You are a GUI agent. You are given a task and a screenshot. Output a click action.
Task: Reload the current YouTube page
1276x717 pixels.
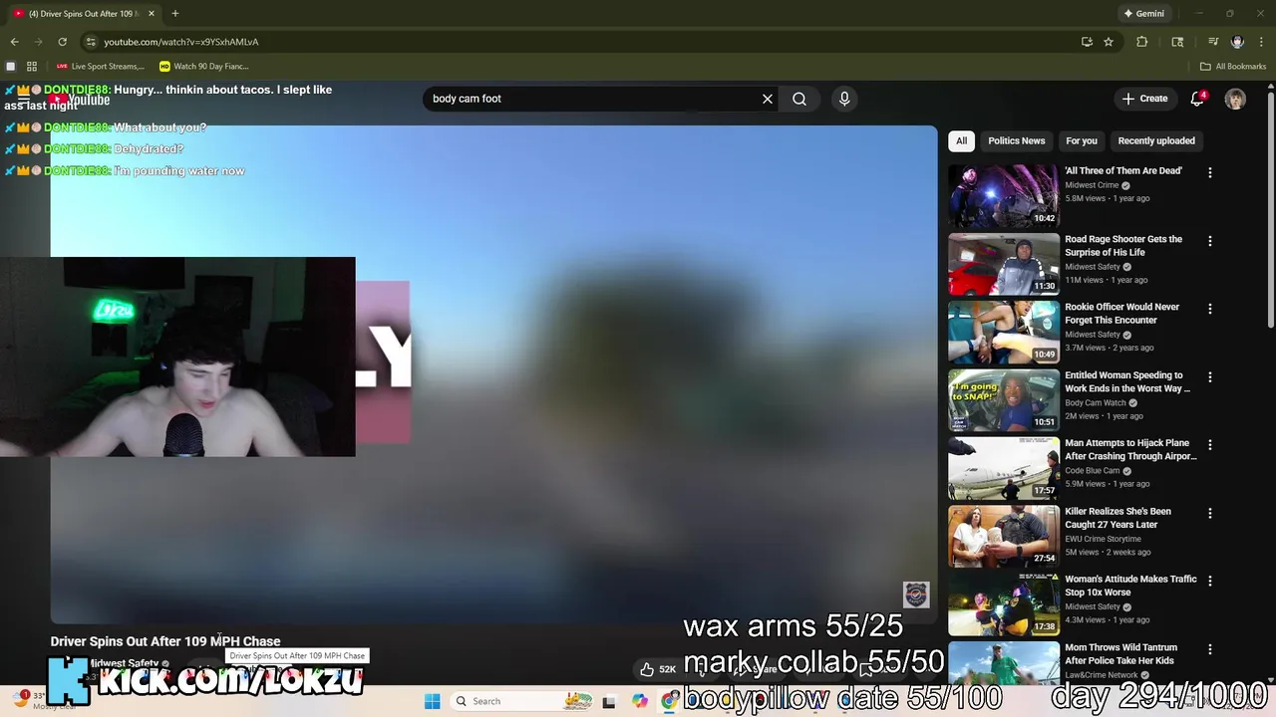[62, 42]
